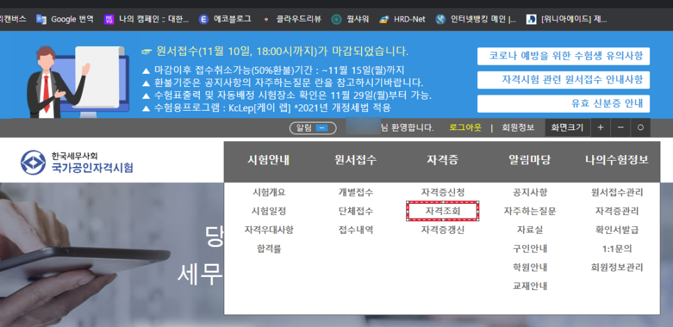This screenshot has height=327, width=673.
Task: Increase screen size with plus button
Action: 601,128
